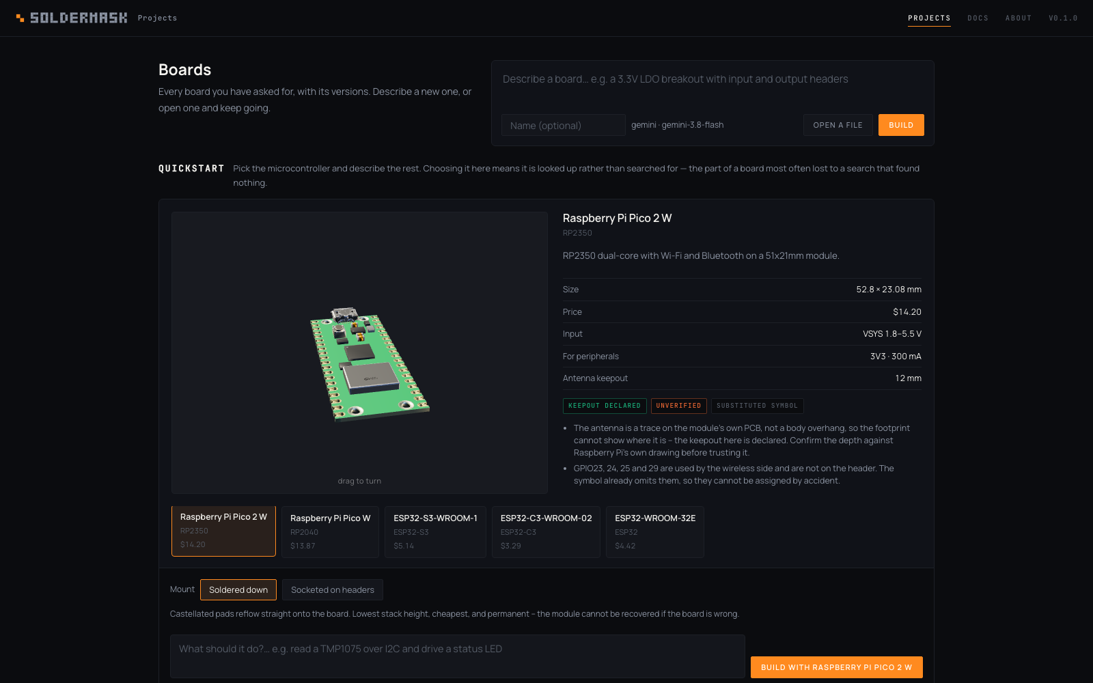Click the 'Antenna keepout' row label
The image size is (1093, 683).
[595, 378]
